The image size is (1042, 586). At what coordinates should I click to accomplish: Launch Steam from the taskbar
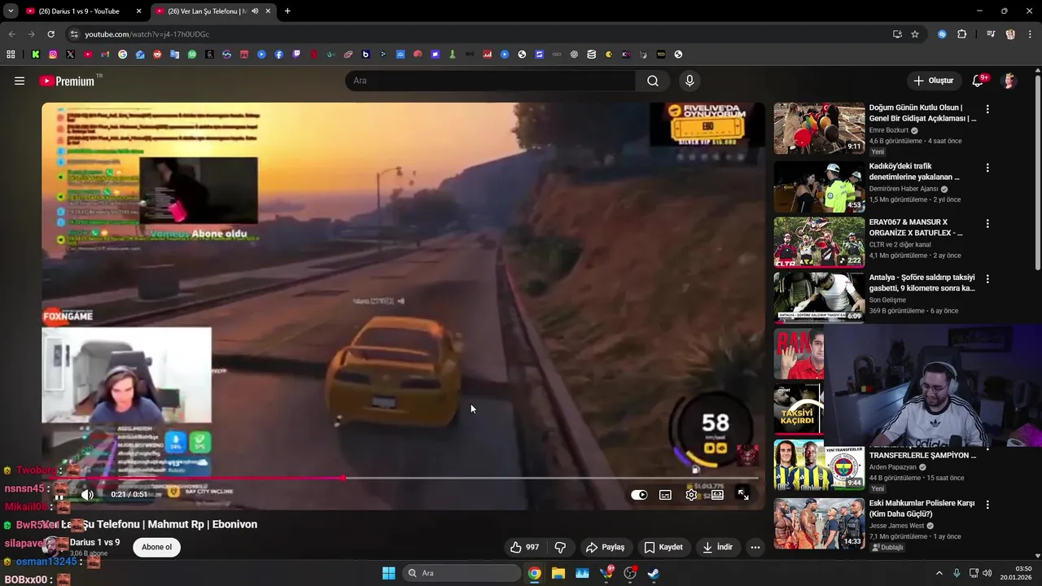(653, 573)
